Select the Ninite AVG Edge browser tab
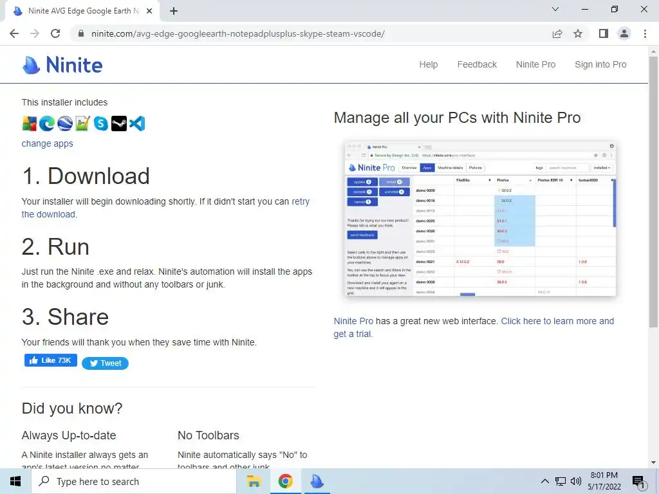659x494 pixels. pyautogui.click(x=82, y=11)
